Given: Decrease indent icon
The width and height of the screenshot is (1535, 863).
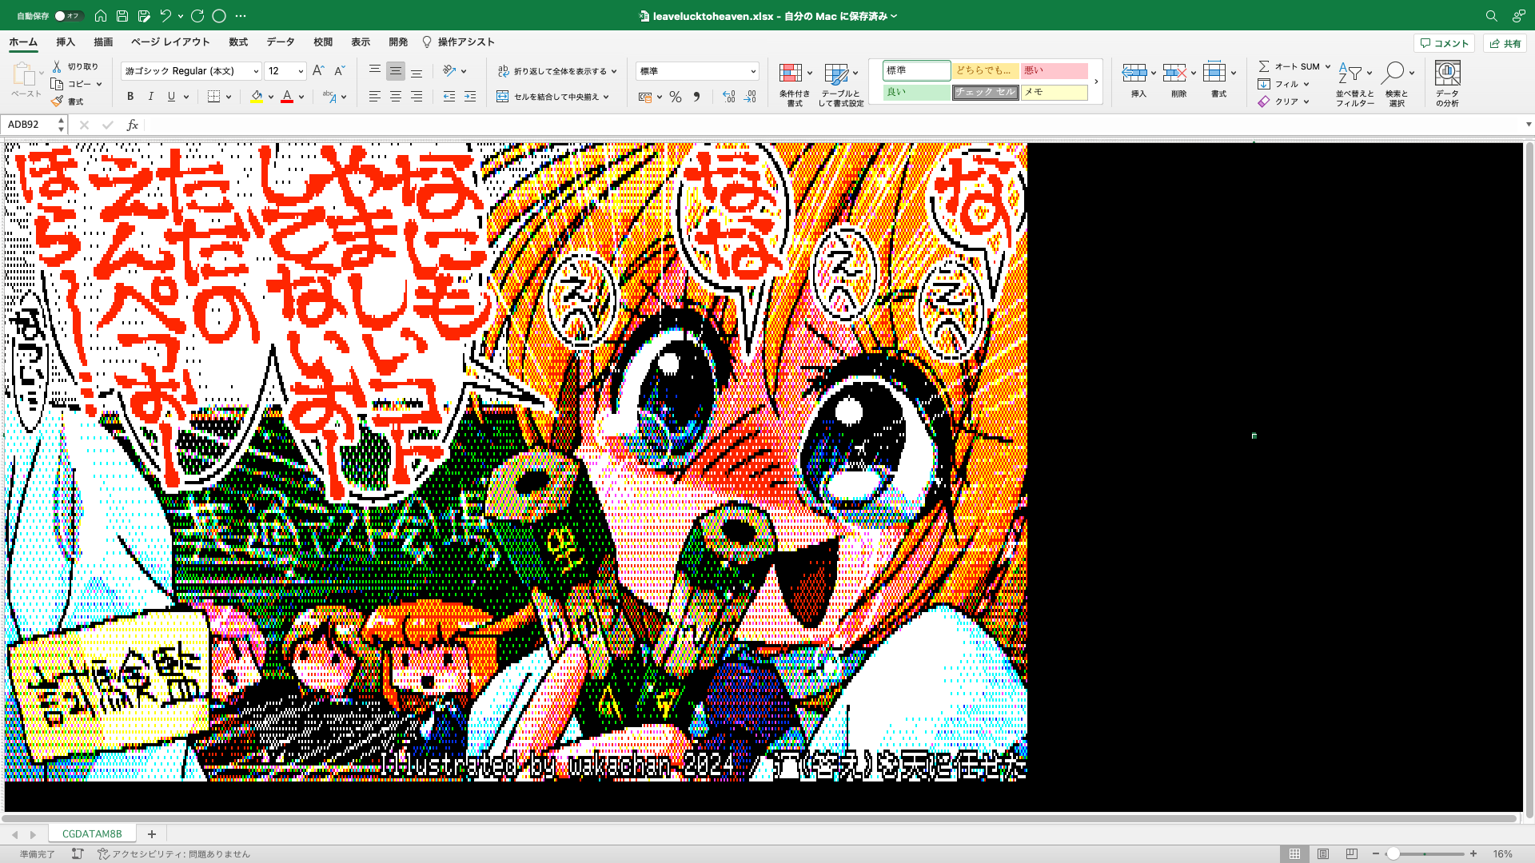Looking at the screenshot, I should [x=449, y=97].
